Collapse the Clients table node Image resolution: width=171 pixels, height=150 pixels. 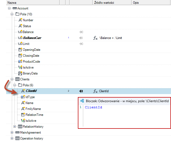pos(12,79)
